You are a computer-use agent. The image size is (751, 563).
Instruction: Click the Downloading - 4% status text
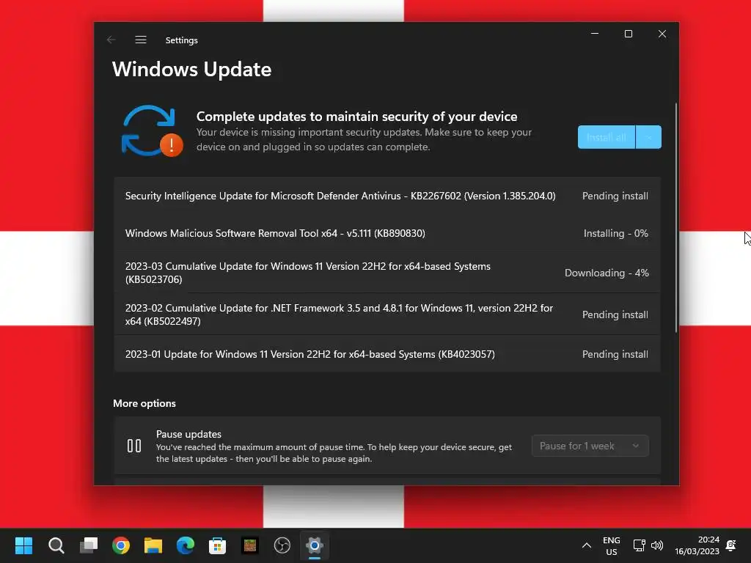(x=607, y=273)
